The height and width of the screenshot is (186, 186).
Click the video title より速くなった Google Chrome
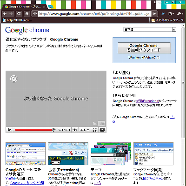pos(56,99)
